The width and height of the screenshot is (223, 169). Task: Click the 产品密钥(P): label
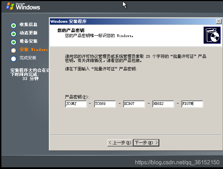point(77,97)
